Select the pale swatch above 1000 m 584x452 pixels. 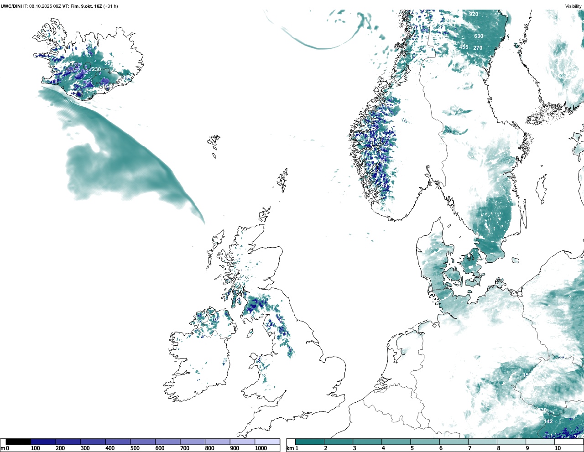[x=267, y=442]
